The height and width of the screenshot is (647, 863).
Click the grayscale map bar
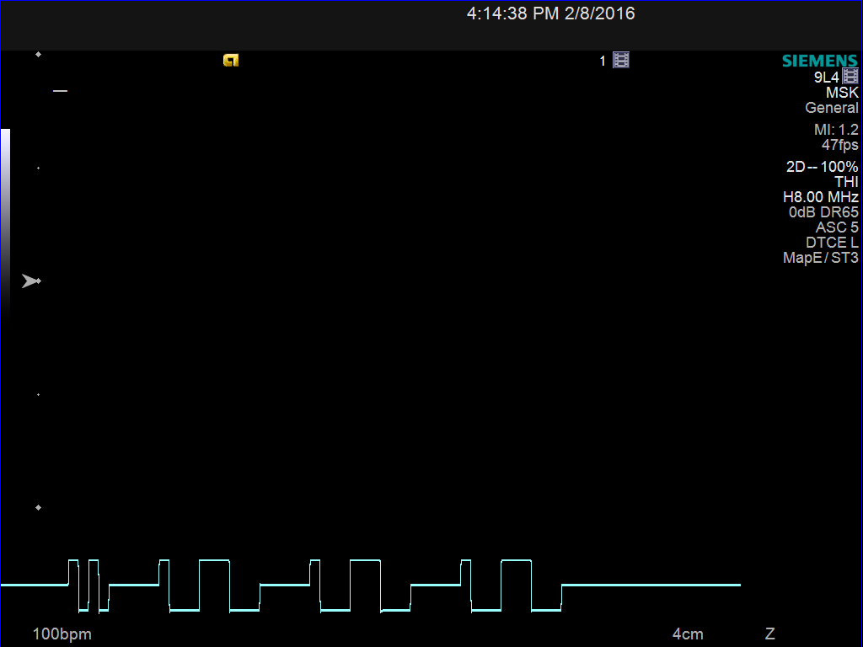[x=5, y=222]
